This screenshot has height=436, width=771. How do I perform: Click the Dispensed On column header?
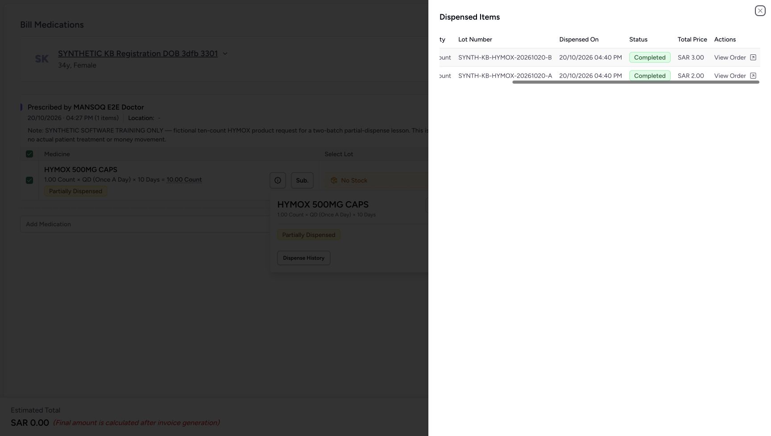579,39
